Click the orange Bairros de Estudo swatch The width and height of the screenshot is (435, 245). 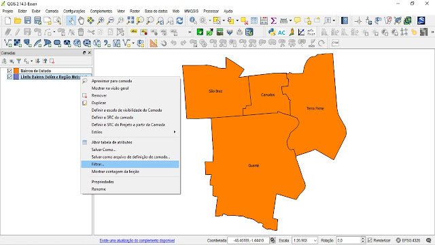click(x=16, y=71)
